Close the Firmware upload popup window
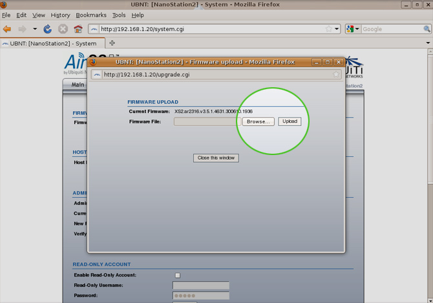 339,62
